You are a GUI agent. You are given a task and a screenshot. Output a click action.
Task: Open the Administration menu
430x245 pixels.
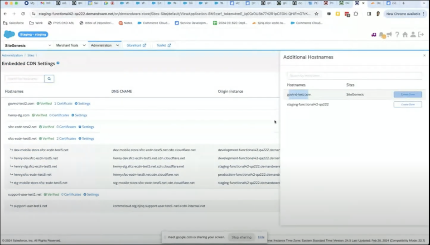click(105, 45)
